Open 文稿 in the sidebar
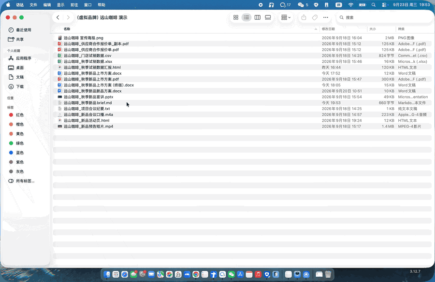Viewport: 435px width, 282px height. [x=16, y=77]
